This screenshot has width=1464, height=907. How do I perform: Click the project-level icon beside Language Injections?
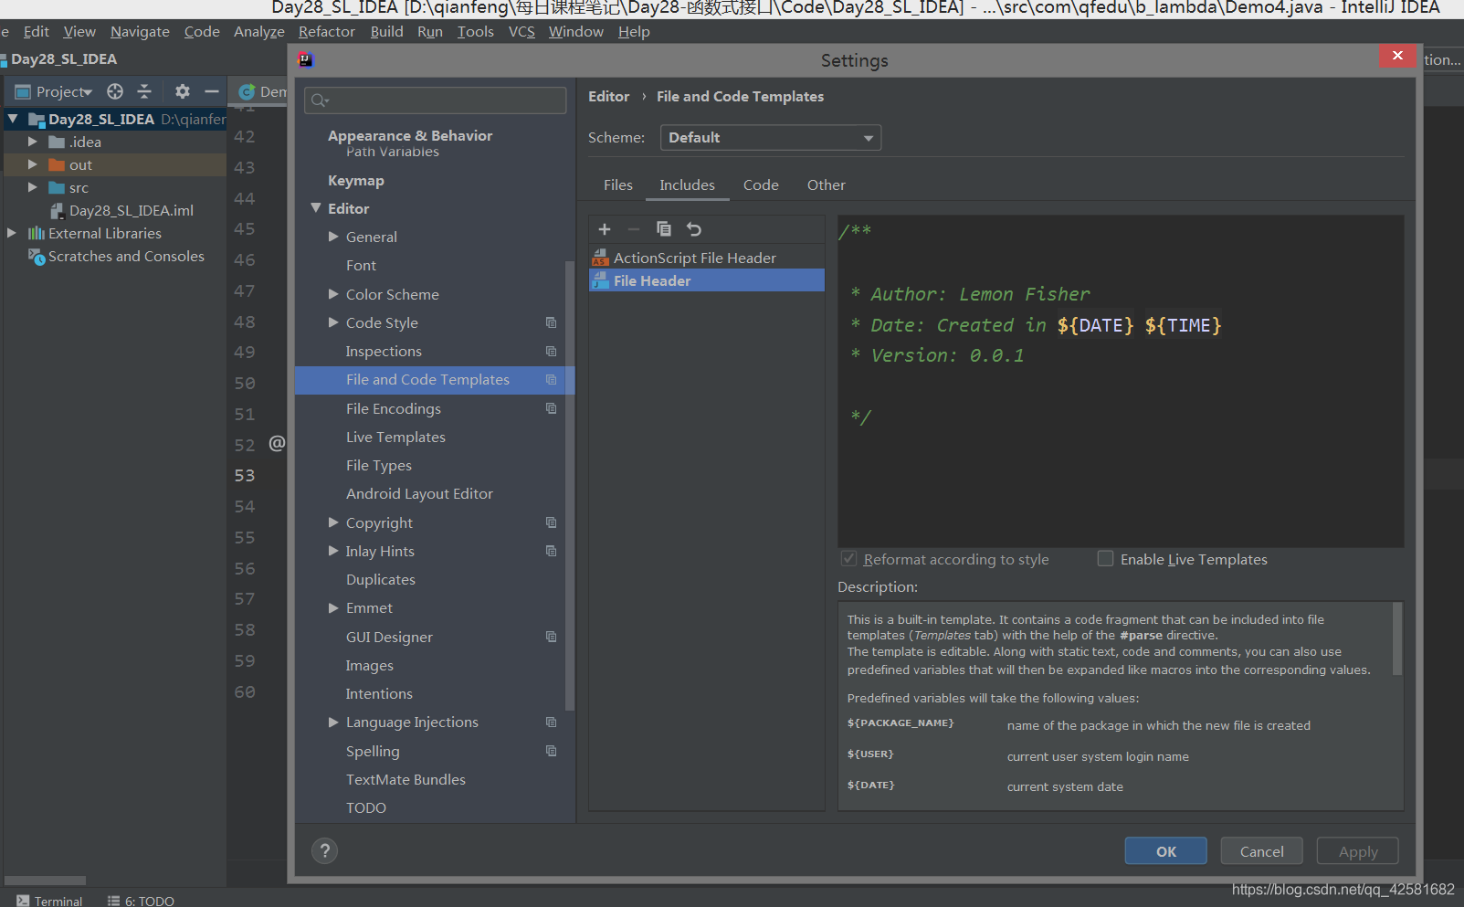[551, 722]
